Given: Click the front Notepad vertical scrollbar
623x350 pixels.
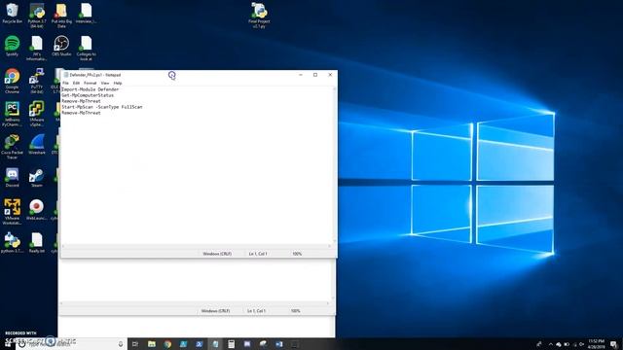Looking at the screenshot, I should (334, 165).
